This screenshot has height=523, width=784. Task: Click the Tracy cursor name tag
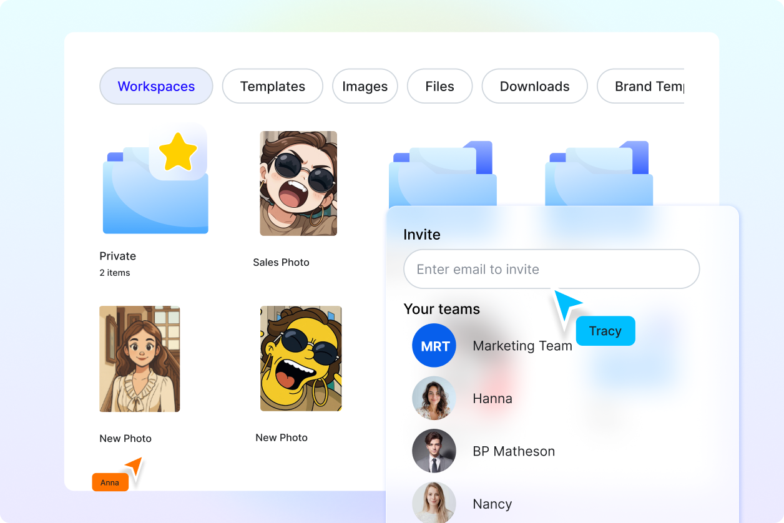[x=605, y=331]
